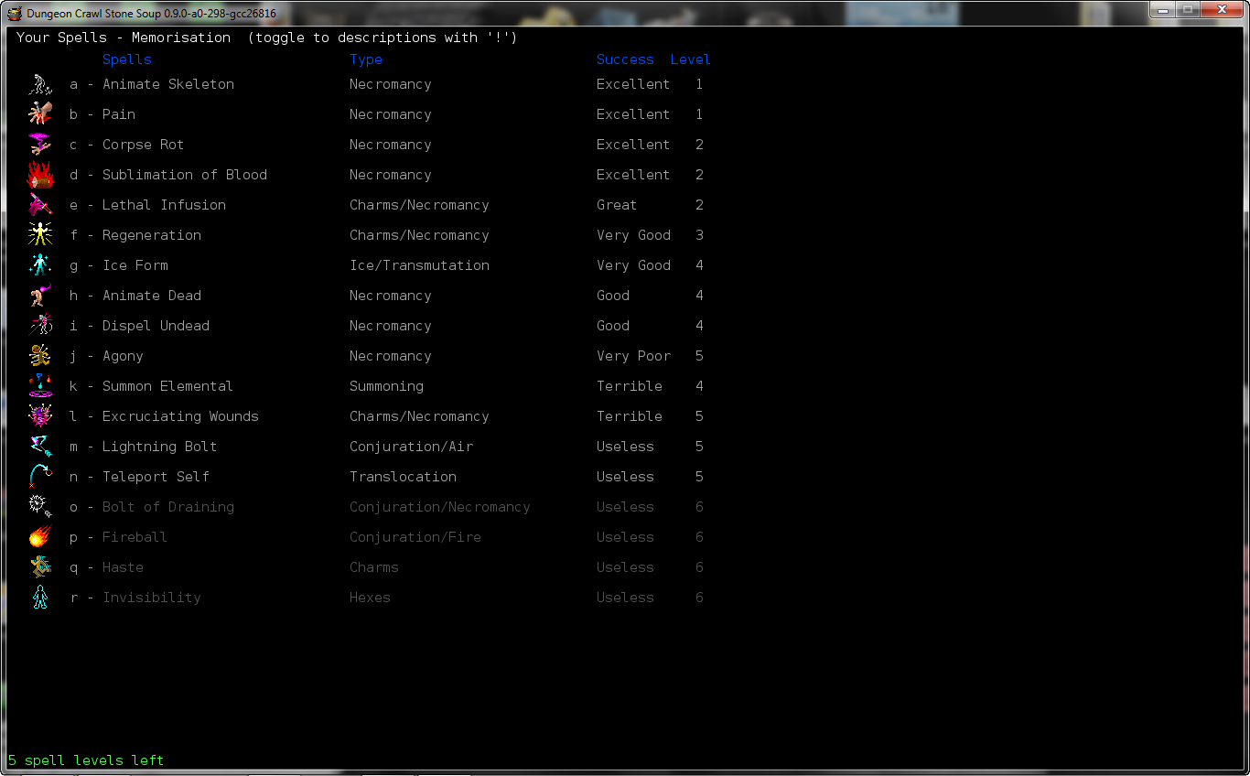Click the 'Ice/Transmutation' type text
Screen dimensions: 1250x776
[x=420, y=265]
